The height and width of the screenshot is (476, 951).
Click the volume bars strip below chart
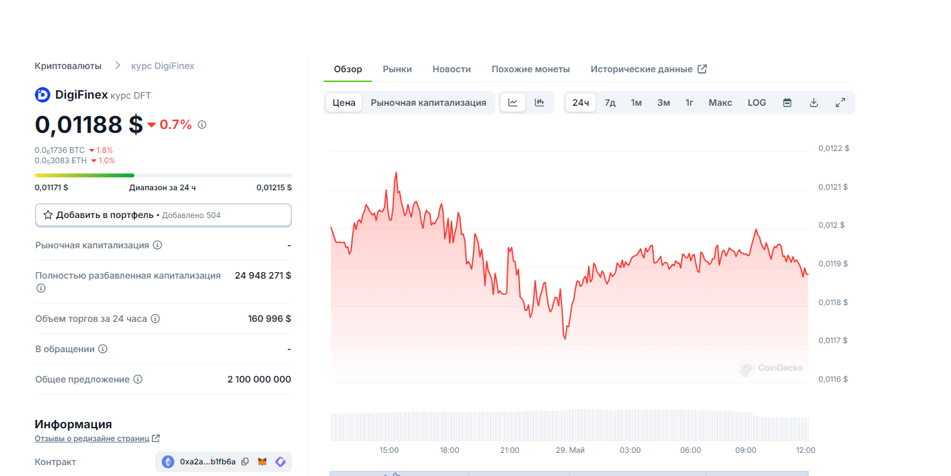(569, 425)
